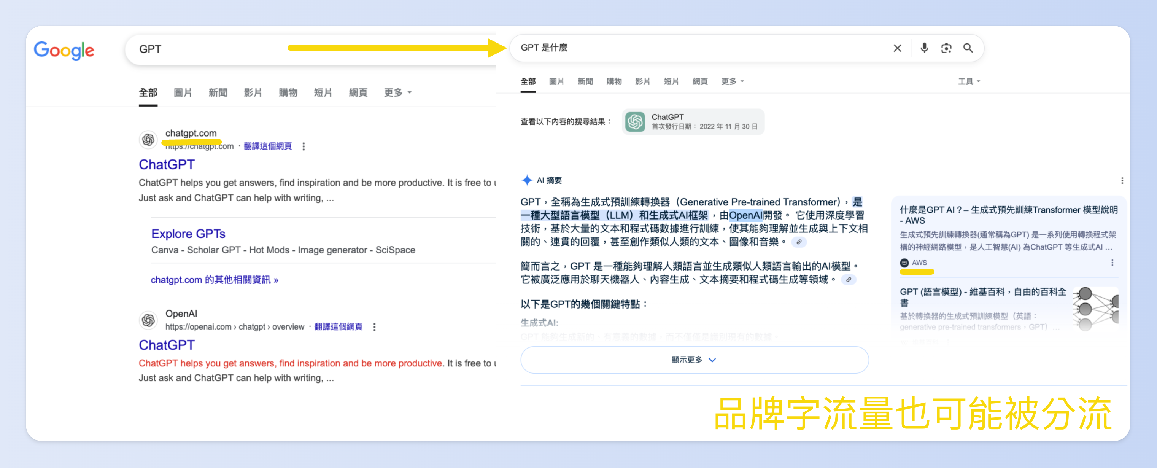Select 新聞 tab in right results
Viewport: 1157px width, 468px height.
tap(585, 81)
